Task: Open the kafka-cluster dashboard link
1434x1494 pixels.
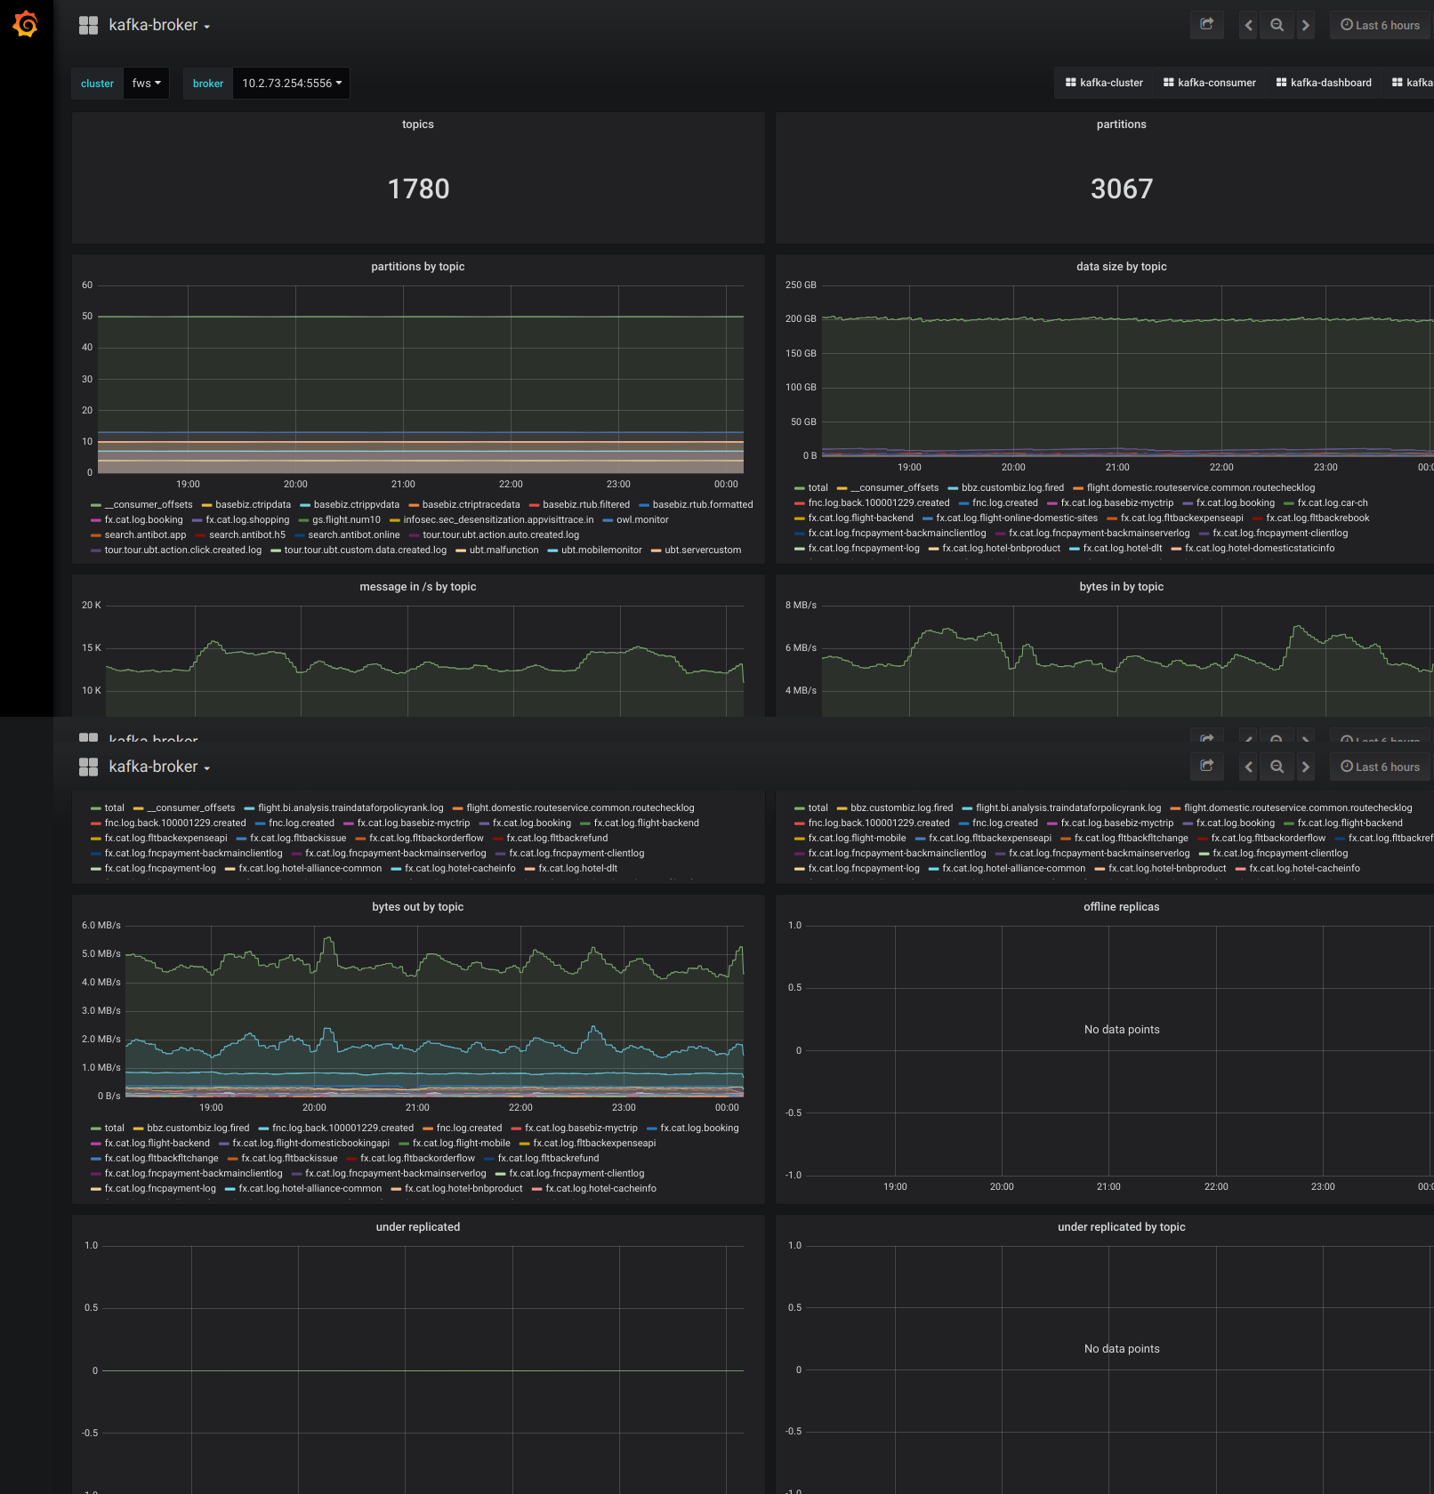Action: pyautogui.click(x=1104, y=83)
